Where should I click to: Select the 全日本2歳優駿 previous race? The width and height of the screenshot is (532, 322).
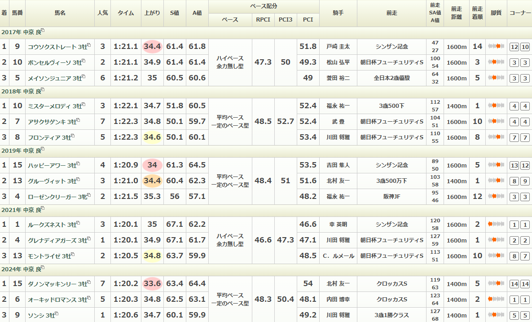(x=391, y=78)
